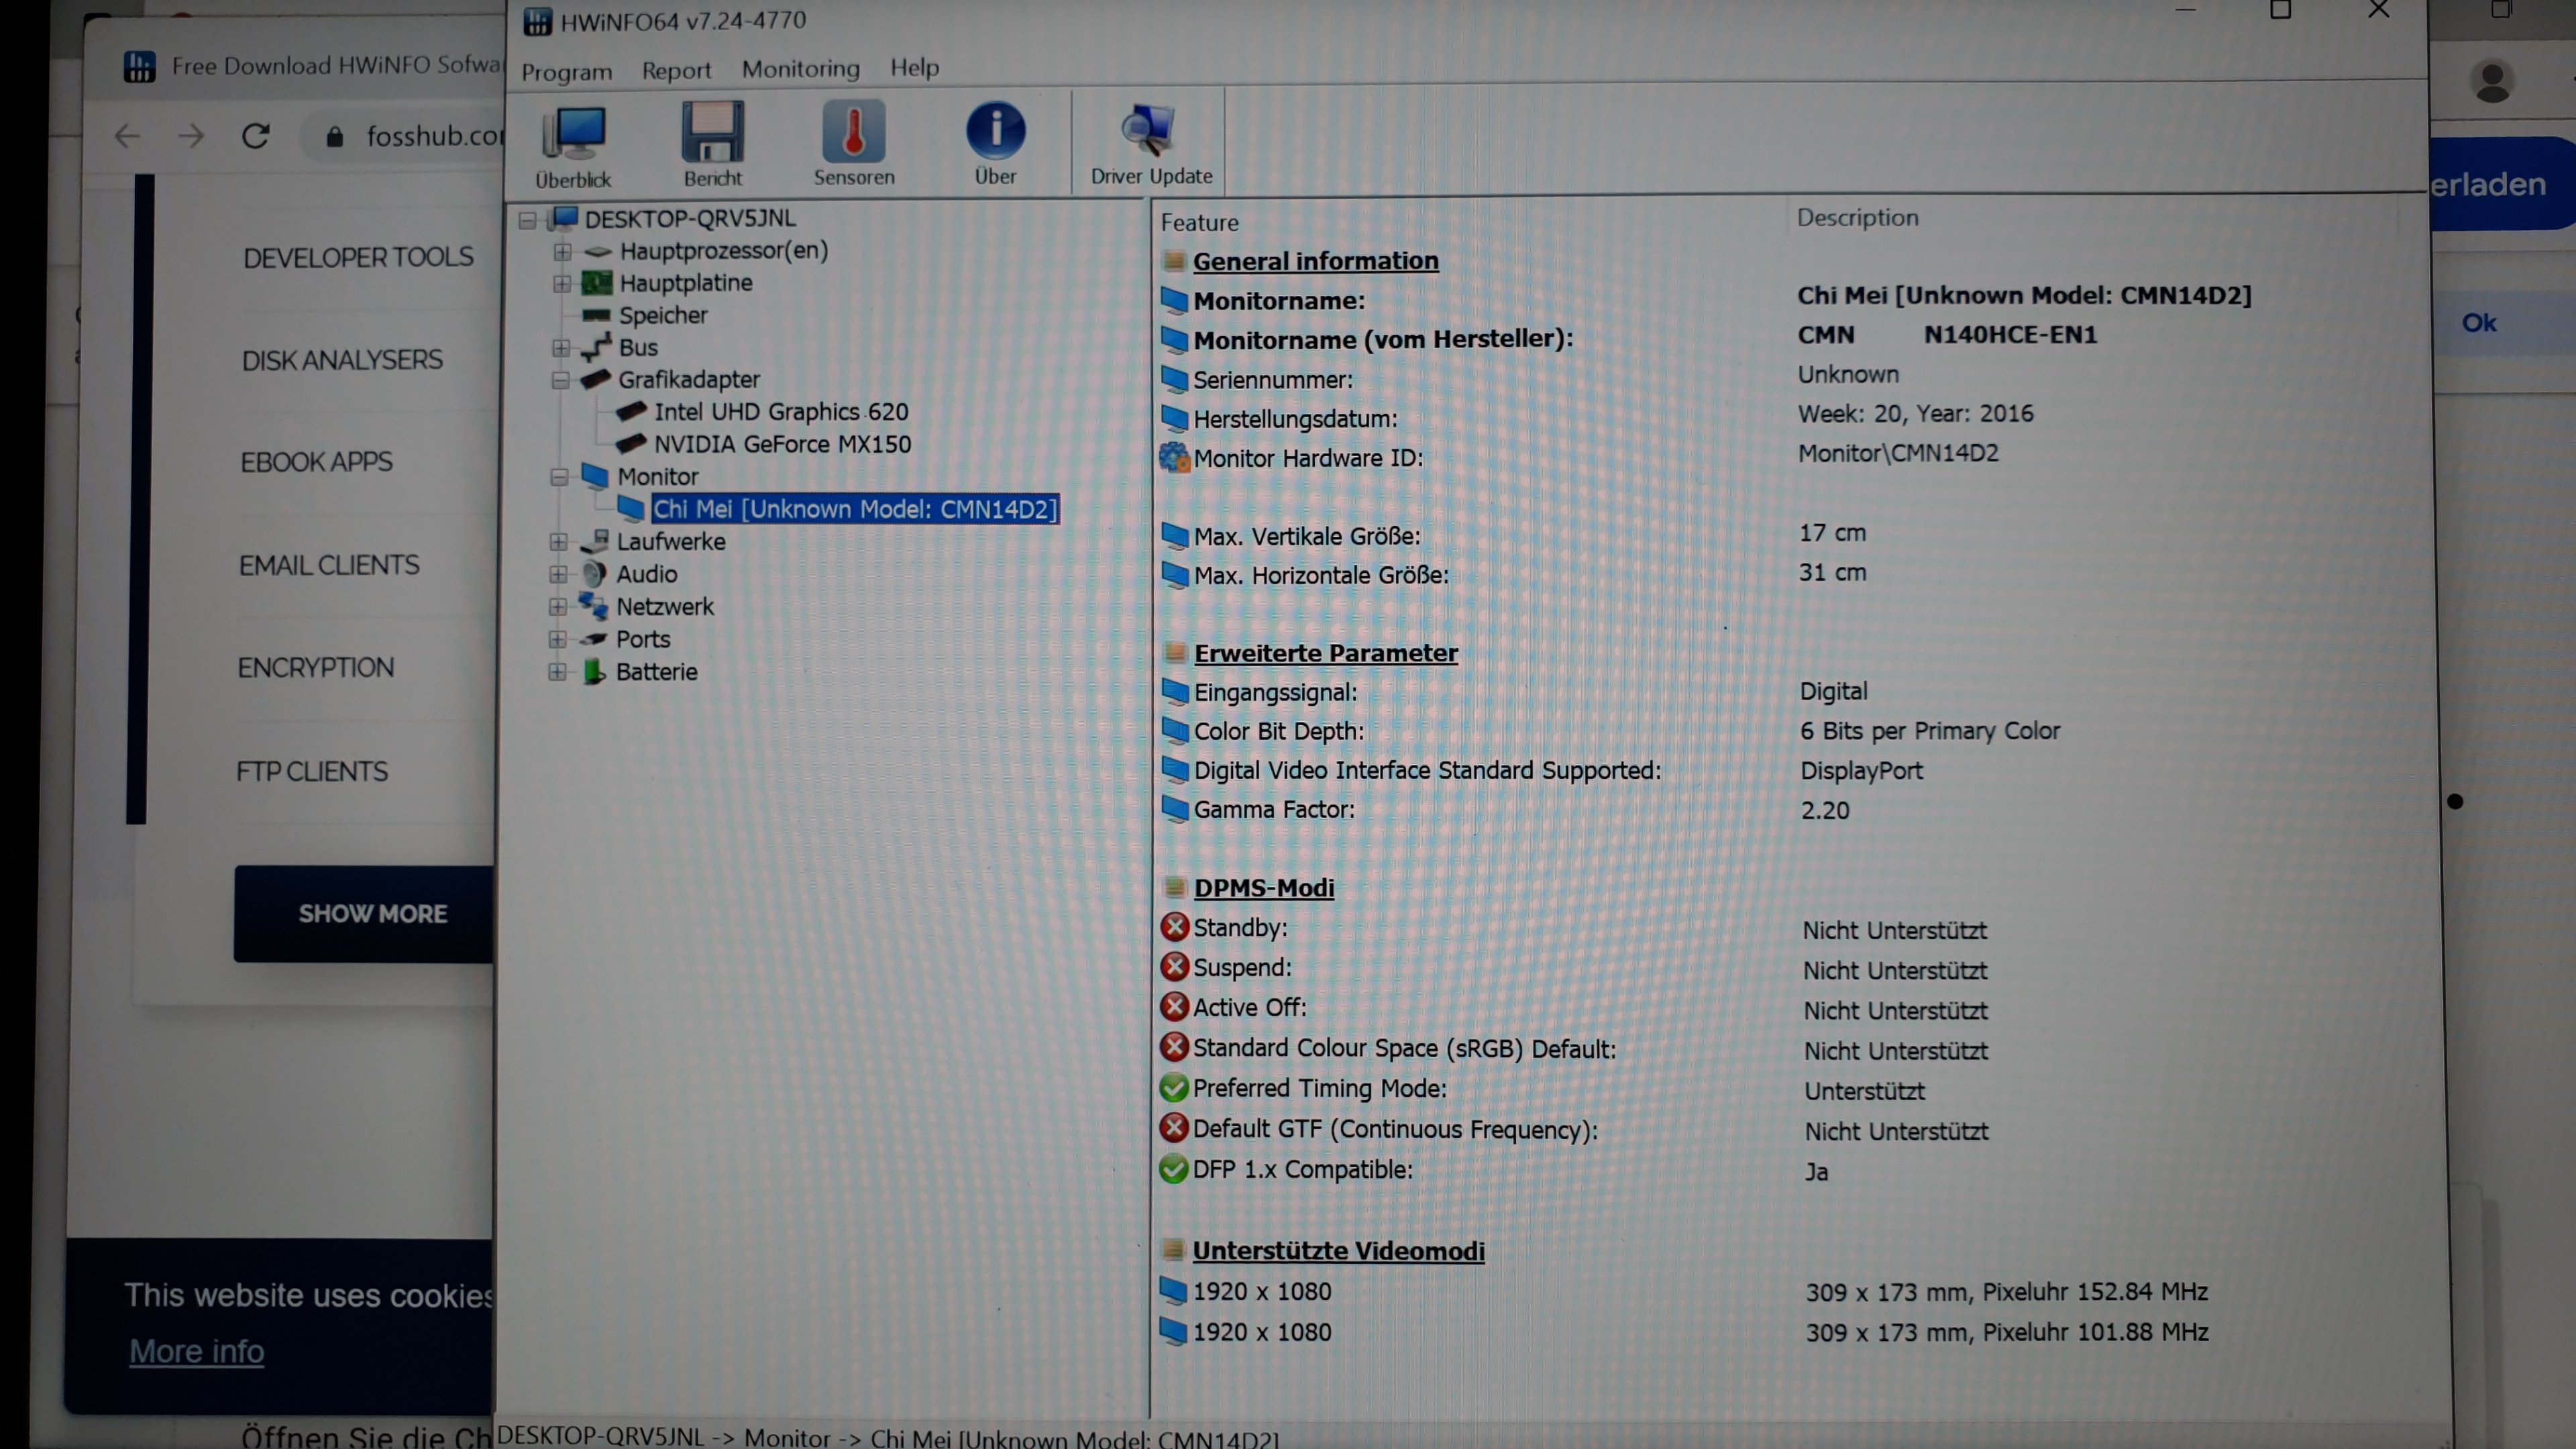Select Intel UHD Graphics 620 entry

coord(780,412)
